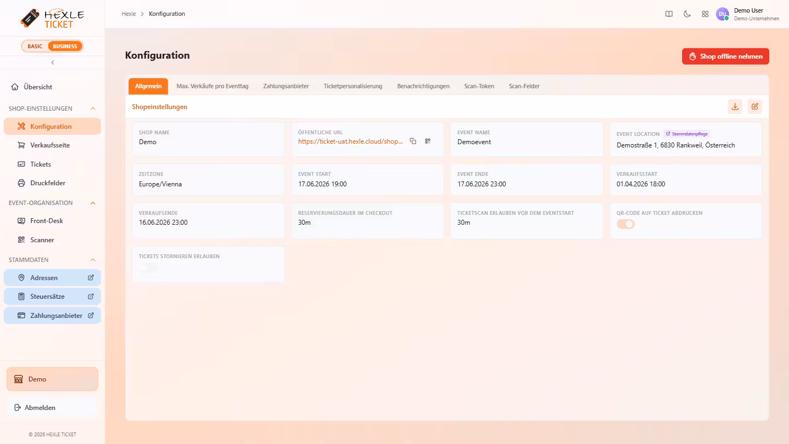Viewport: 789px width, 444px height.
Task: Select the Demo shop button
Action: (53, 379)
